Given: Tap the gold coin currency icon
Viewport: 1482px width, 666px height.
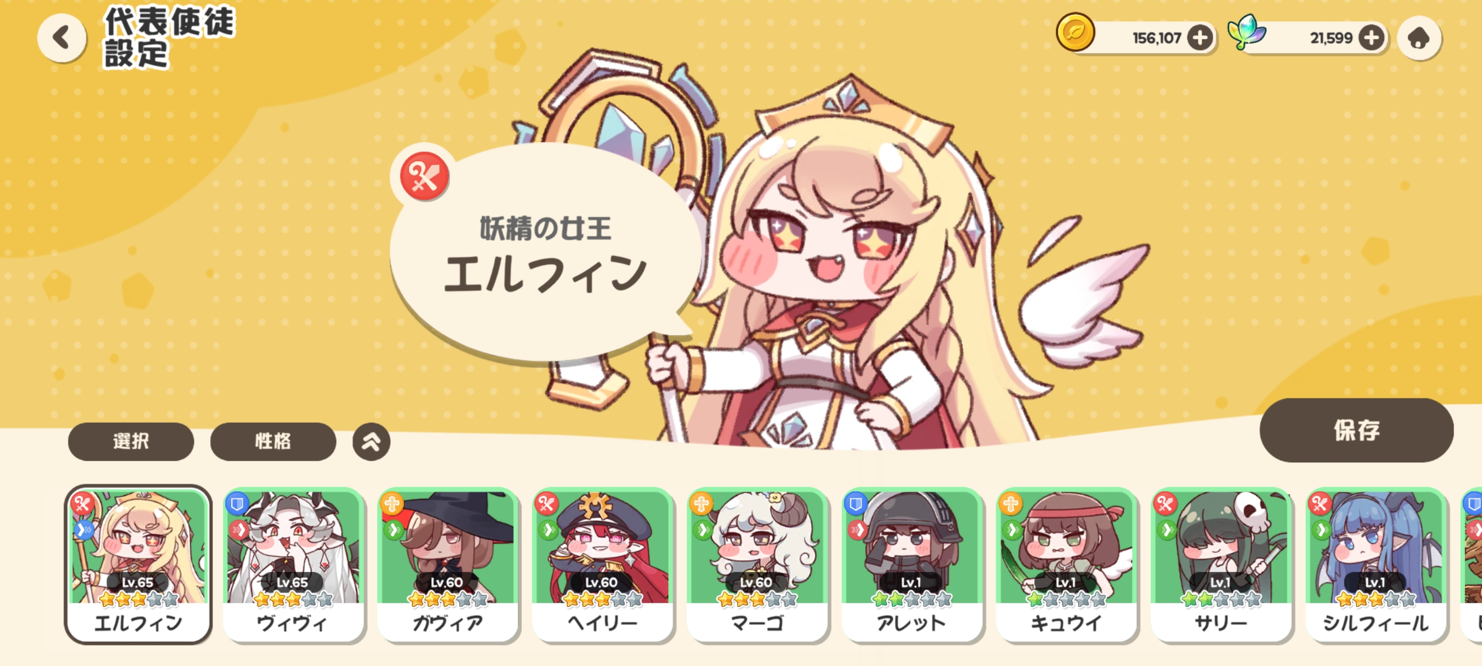Looking at the screenshot, I should (1075, 33).
